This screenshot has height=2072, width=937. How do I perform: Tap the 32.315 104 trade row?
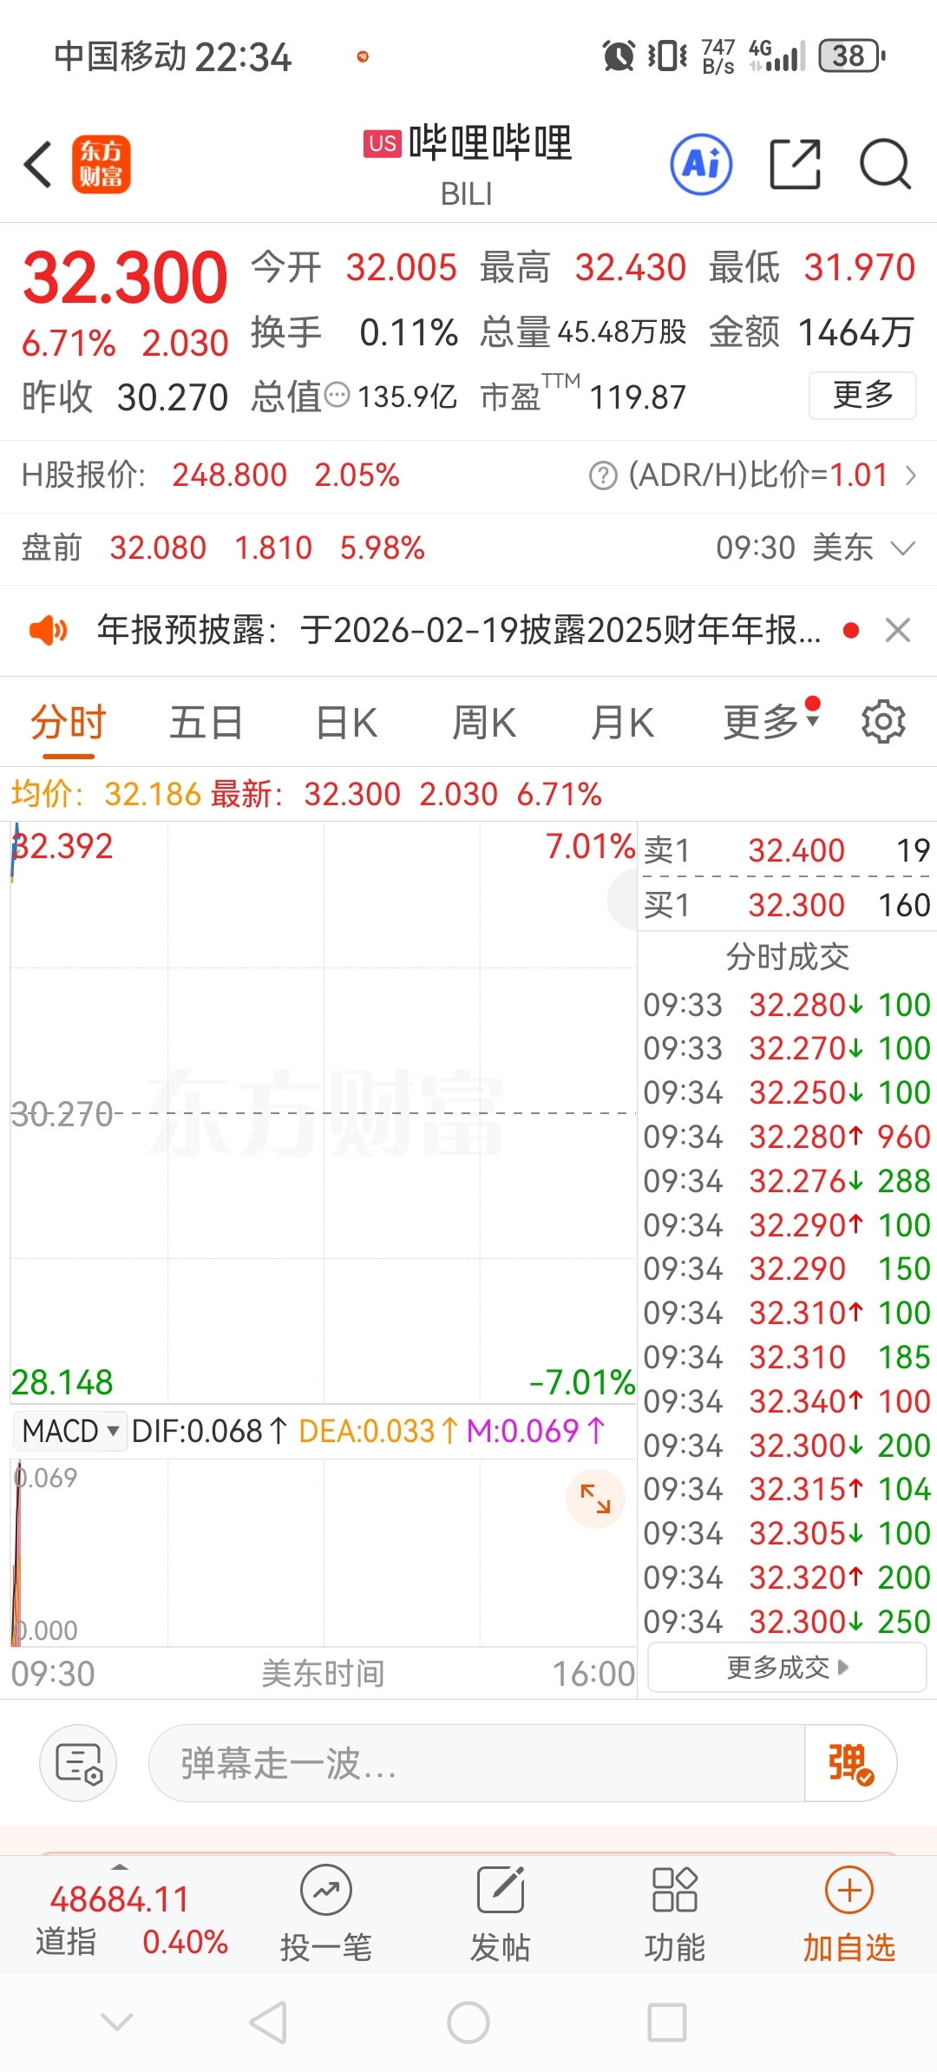787,1490
